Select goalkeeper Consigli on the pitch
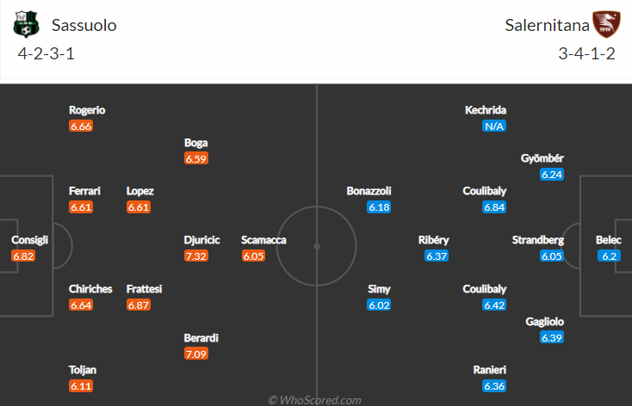The image size is (632, 406). point(29,240)
